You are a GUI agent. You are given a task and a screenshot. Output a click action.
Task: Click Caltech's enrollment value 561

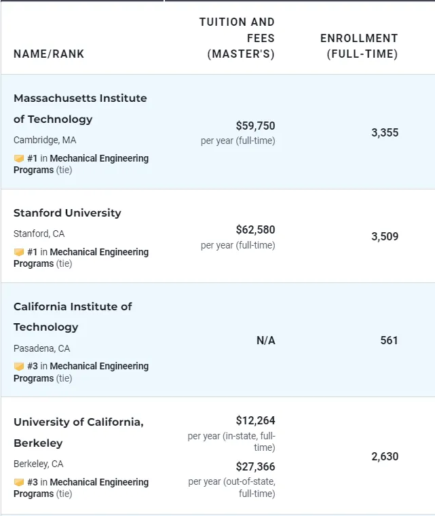389,340
